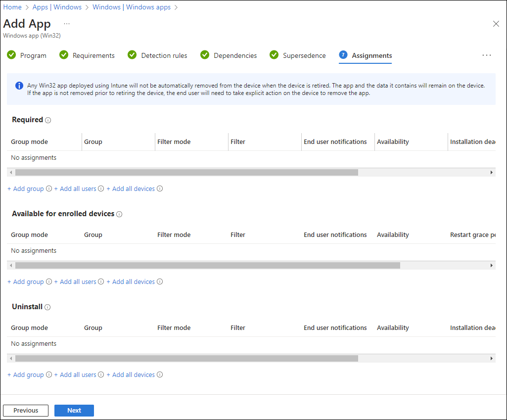Screen dimensions: 507x420
Task: Click the Available table right scroll arrow
Action: (x=492, y=266)
